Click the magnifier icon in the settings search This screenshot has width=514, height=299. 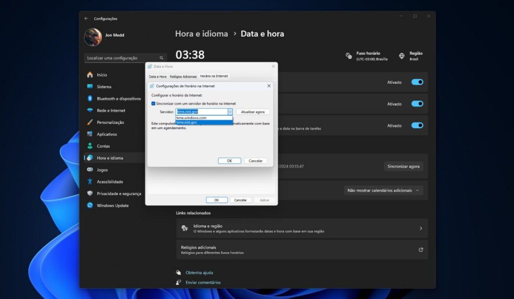(162, 58)
